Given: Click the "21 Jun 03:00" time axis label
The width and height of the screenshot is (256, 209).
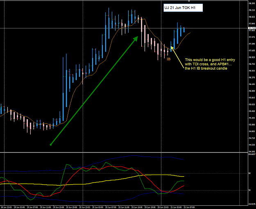Looking at the screenshot, I should [x=176, y=207].
